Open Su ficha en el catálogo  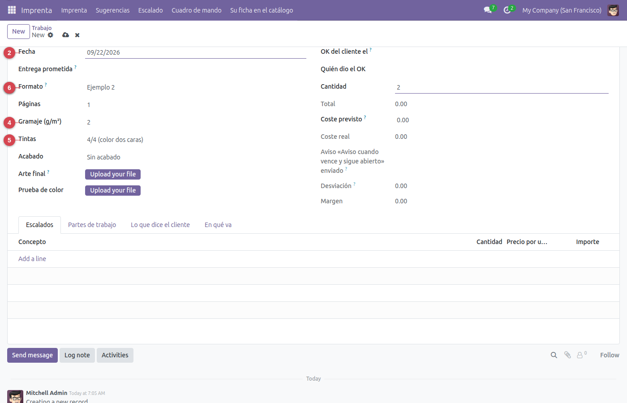point(262,10)
